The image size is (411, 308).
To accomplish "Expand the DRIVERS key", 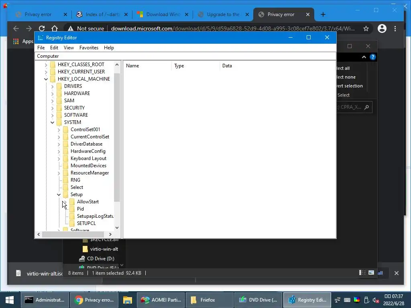I will coord(52,86).
